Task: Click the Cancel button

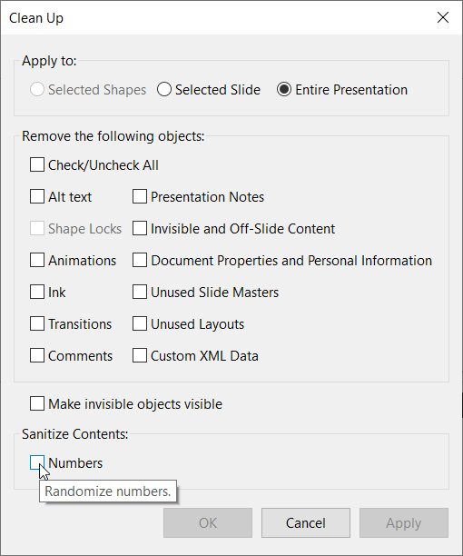Action: (306, 522)
